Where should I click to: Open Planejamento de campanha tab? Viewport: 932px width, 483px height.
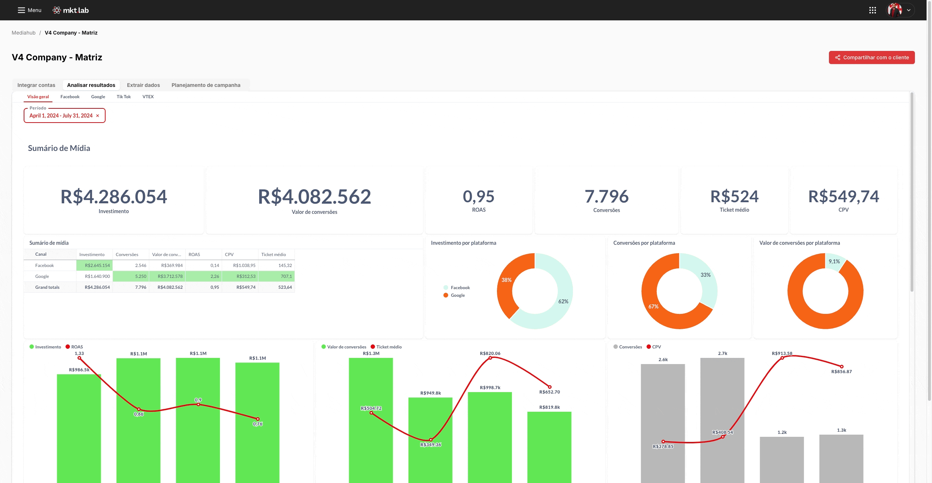click(206, 85)
